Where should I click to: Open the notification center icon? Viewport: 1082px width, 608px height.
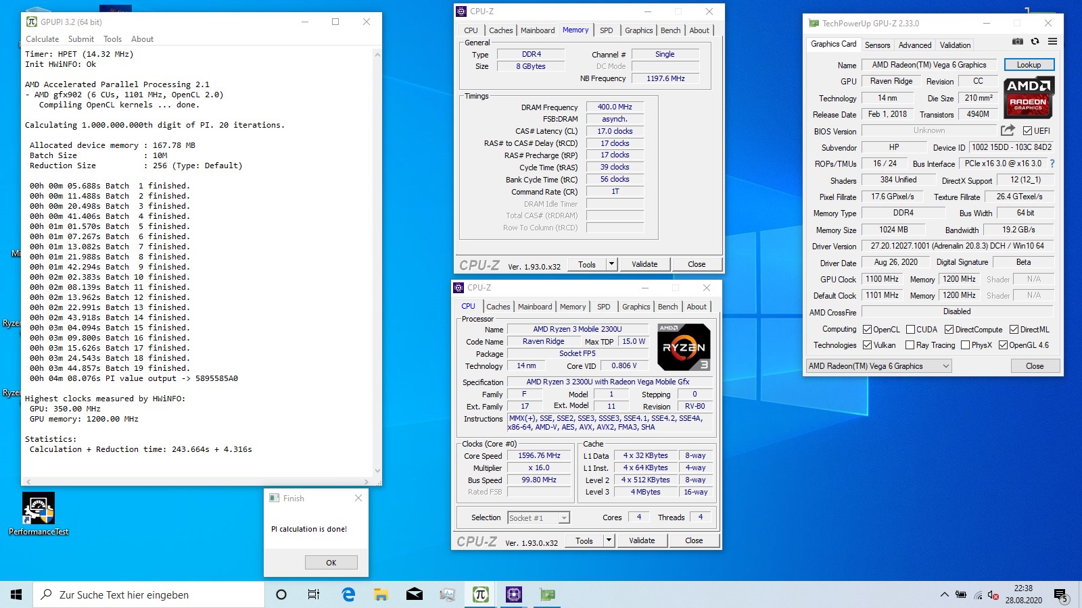click(1060, 595)
